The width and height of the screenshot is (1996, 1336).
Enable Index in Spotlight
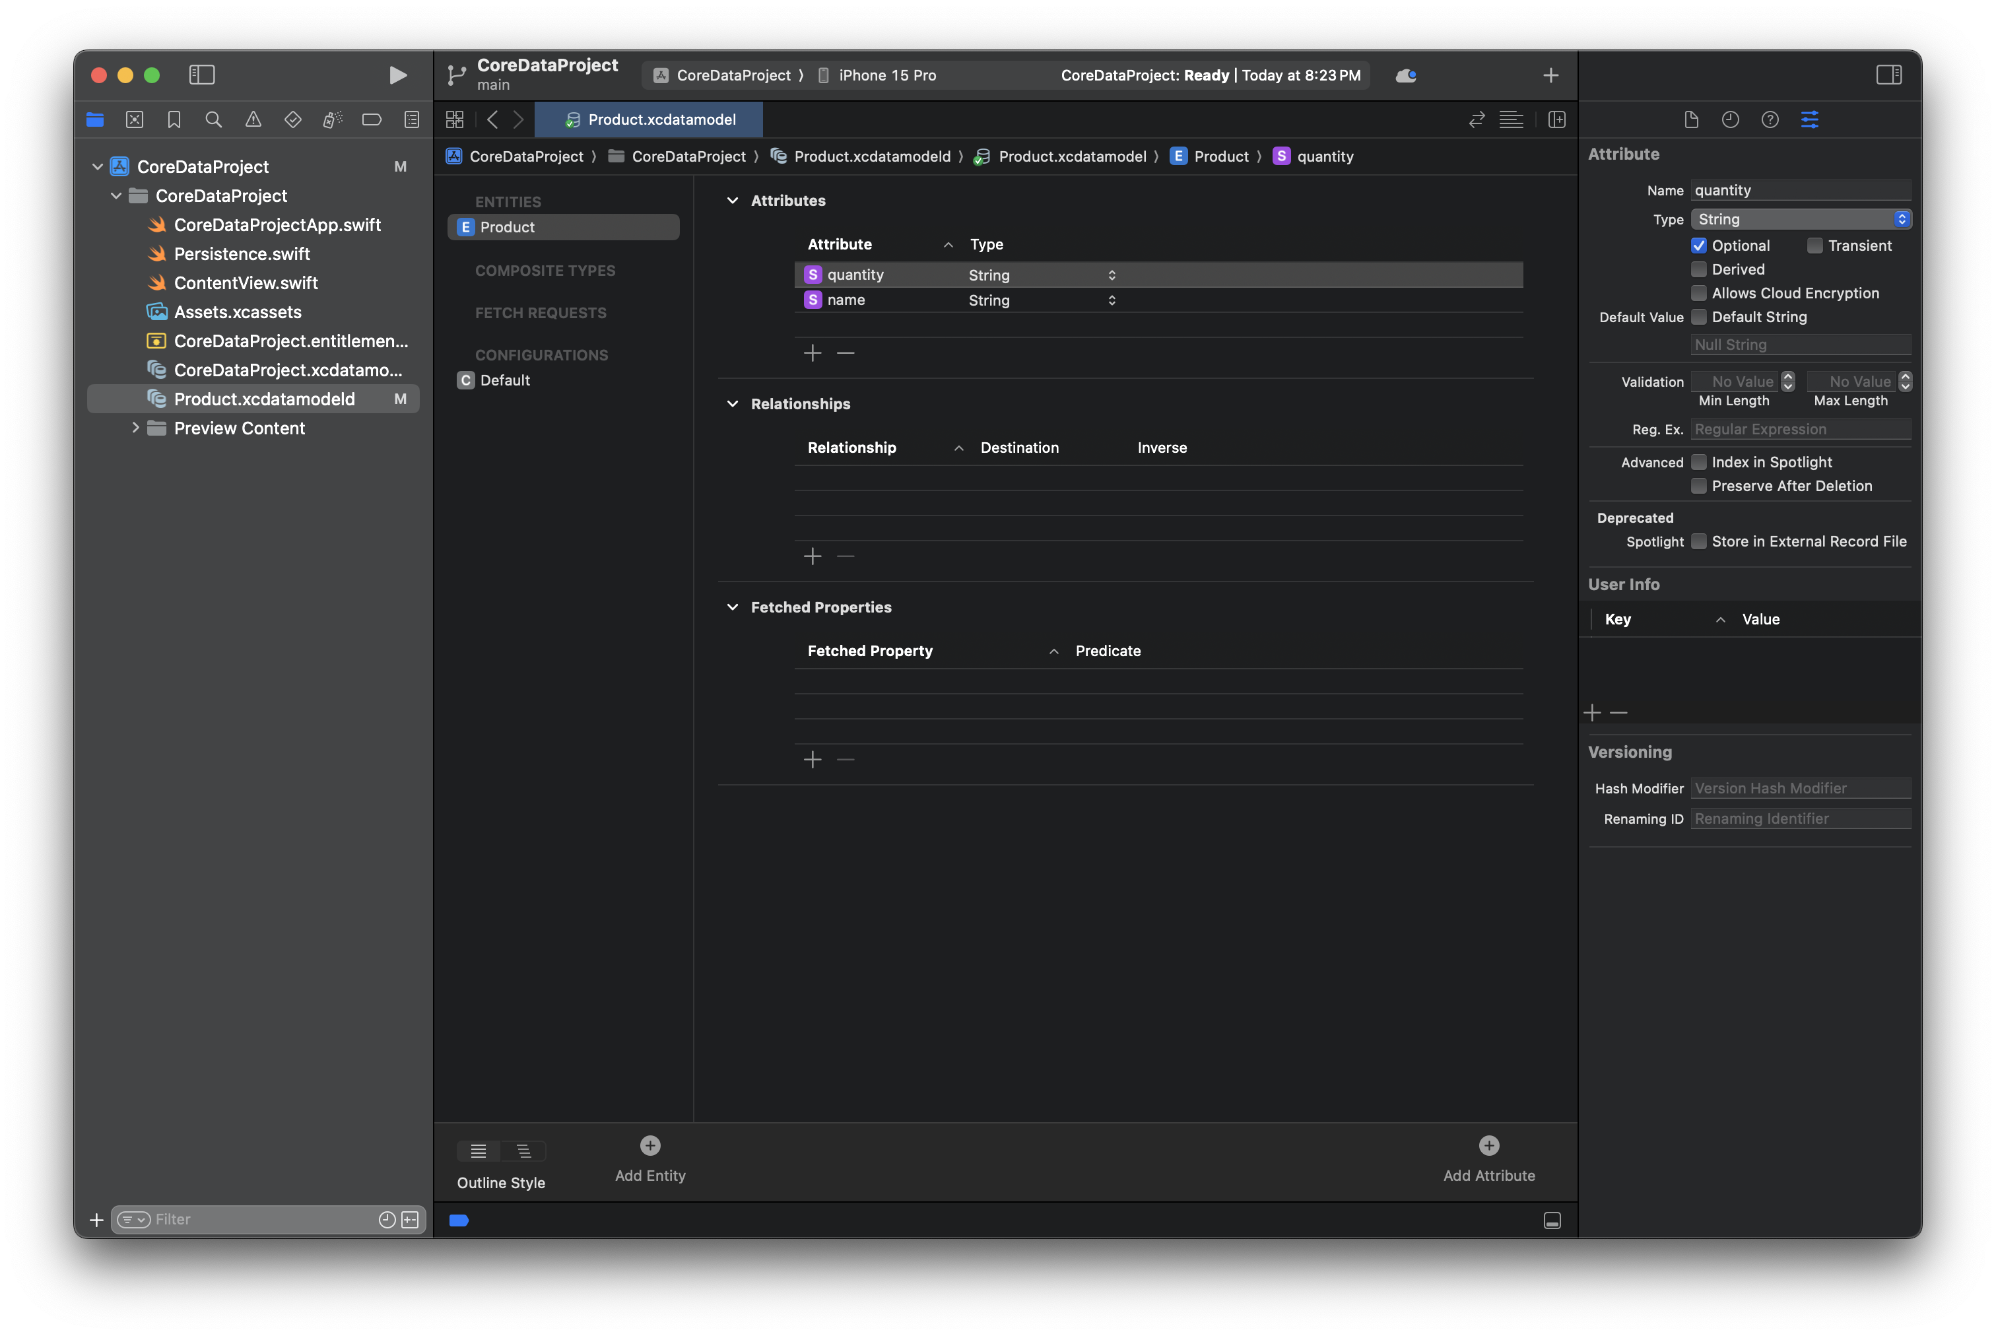click(x=1699, y=462)
